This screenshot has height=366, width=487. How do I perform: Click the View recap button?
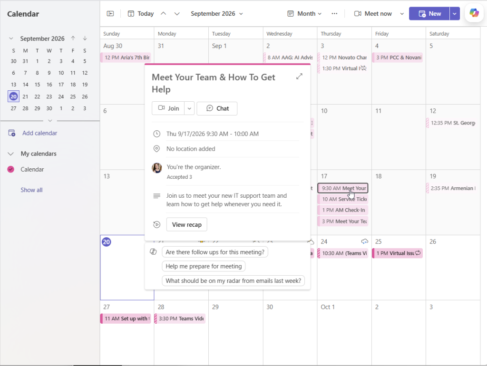(186, 224)
